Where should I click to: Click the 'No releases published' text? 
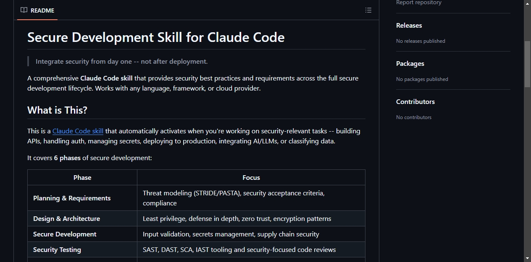click(x=421, y=41)
